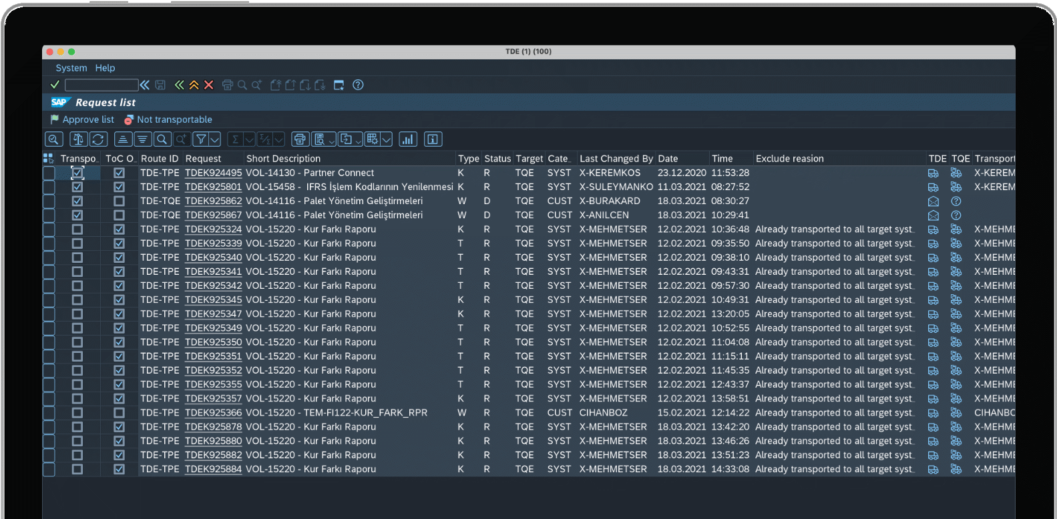Click TQE transport icon in TDEK925366 row
Image resolution: width=1057 pixels, height=519 pixels.
coord(956,412)
